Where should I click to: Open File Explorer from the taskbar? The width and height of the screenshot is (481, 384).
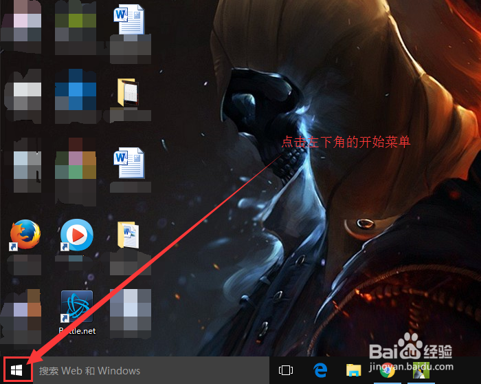[x=354, y=370]
